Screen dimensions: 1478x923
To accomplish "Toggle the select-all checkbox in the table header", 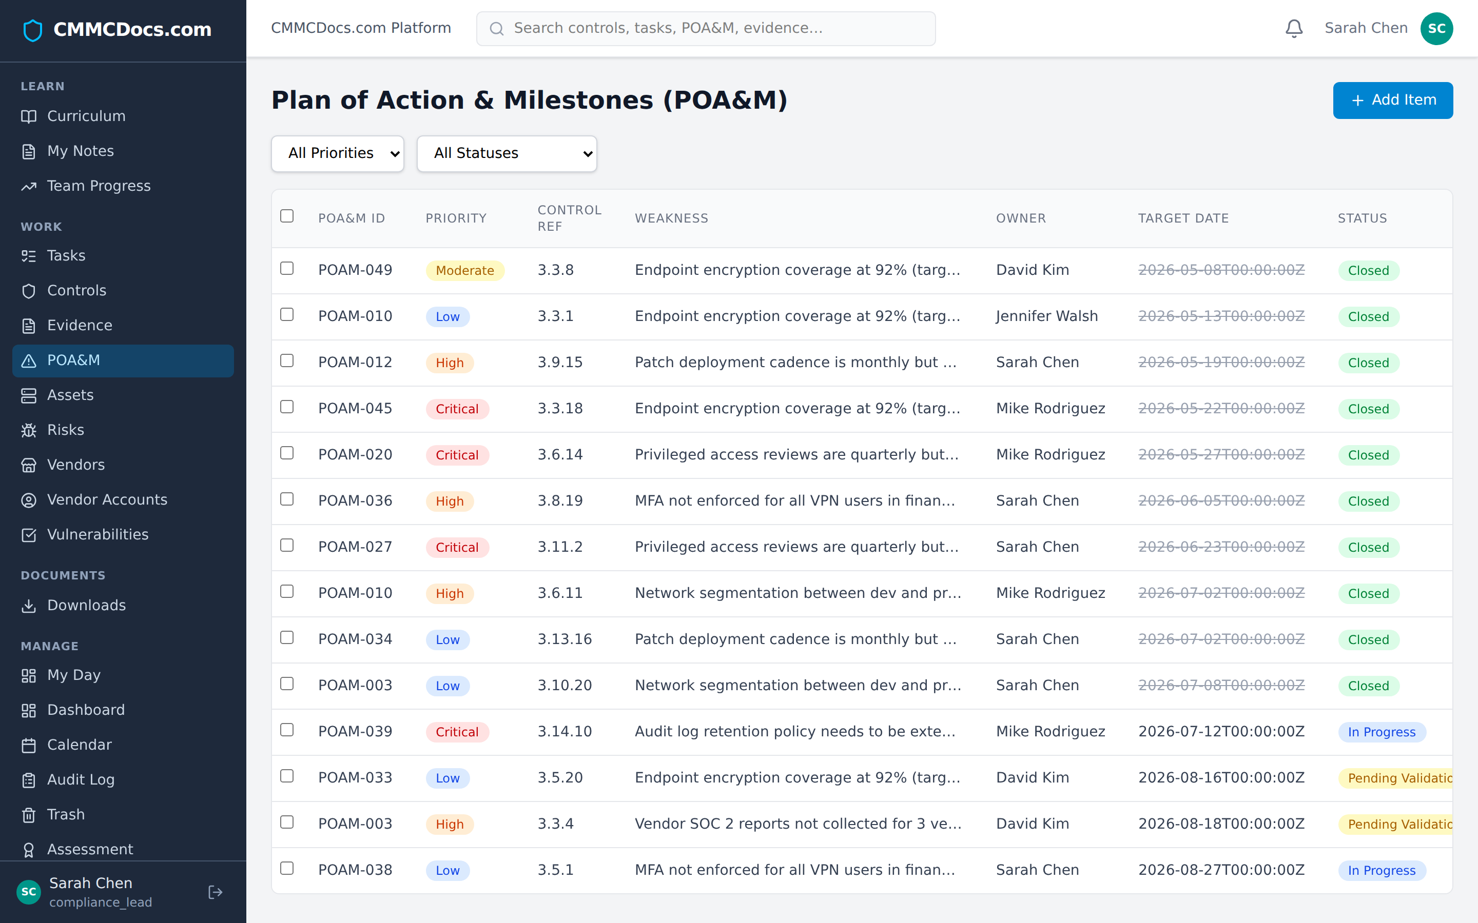I will click(287, 215).
